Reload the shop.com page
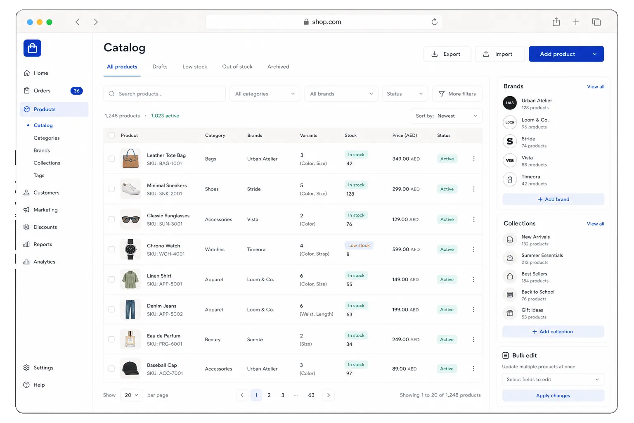This screenshot has width=634, height=423. tap(434, 22)
